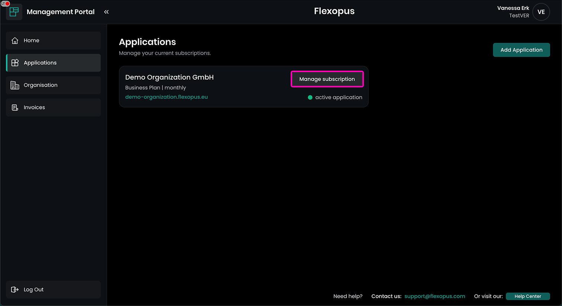Click the Vanessa Erk user name
This screenshot has width=562, height=306.
pos(513,8)
